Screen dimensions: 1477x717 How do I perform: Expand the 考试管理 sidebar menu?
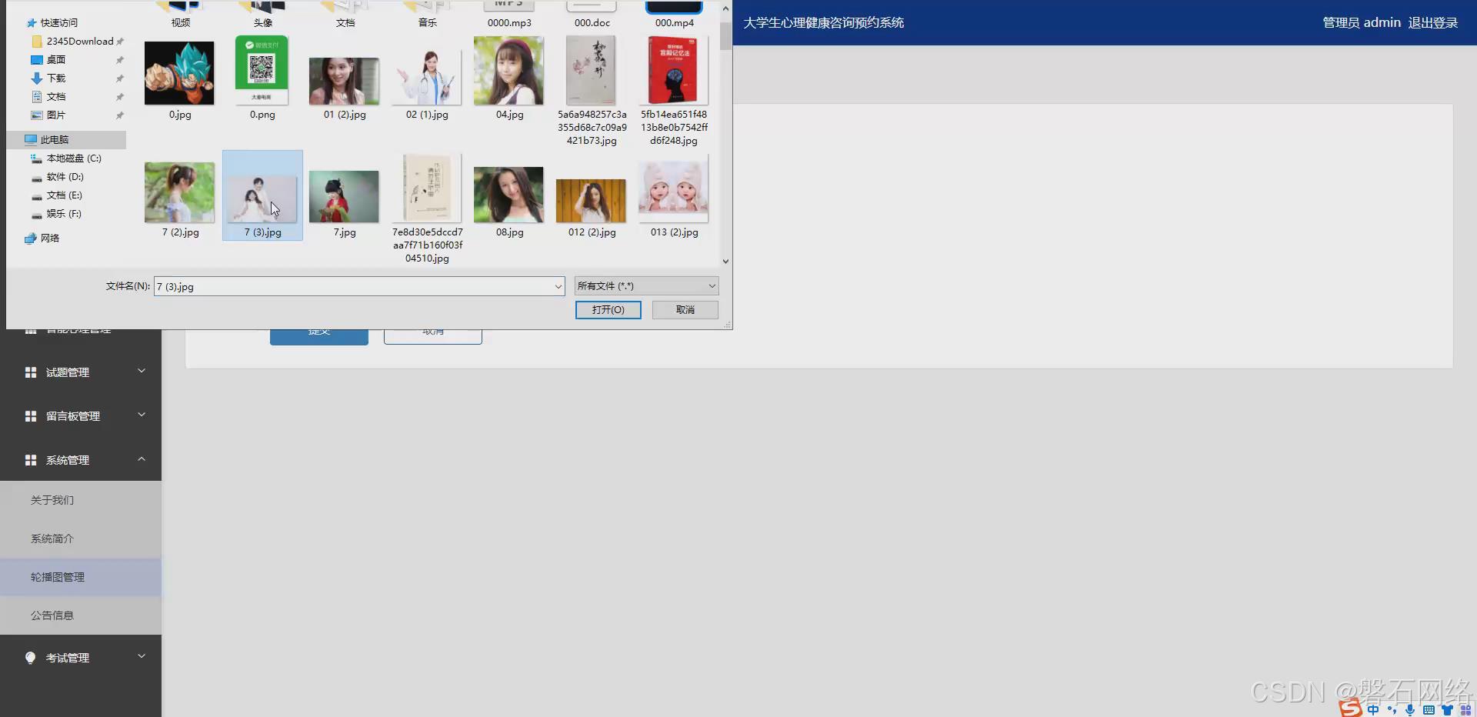(81, 658)
